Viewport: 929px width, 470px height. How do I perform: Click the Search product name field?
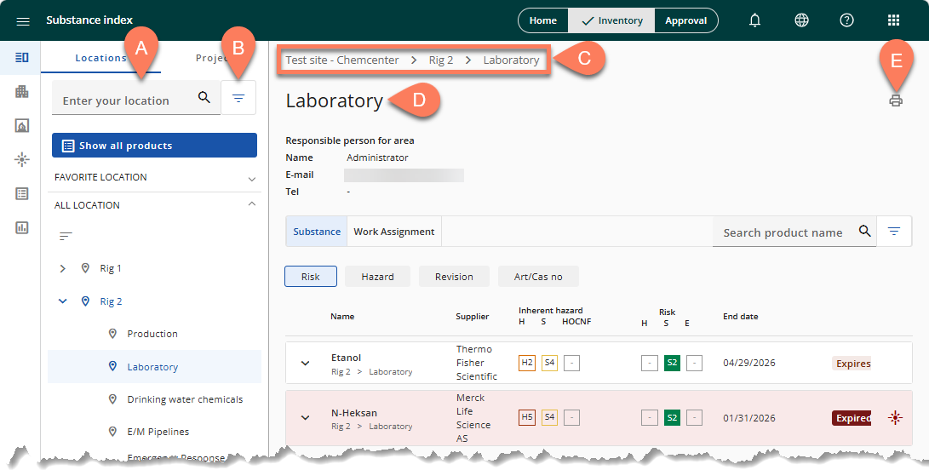tap(783, 232)
